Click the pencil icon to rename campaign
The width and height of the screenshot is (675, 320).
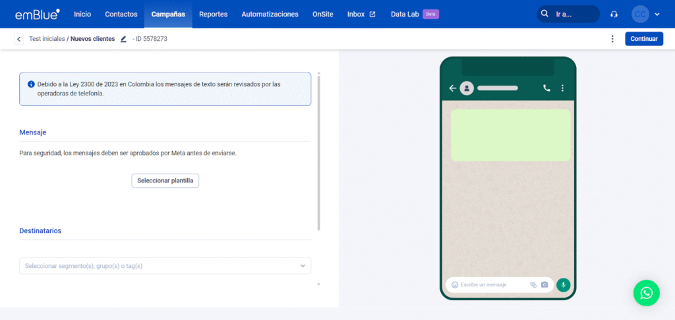coord(123,39)
